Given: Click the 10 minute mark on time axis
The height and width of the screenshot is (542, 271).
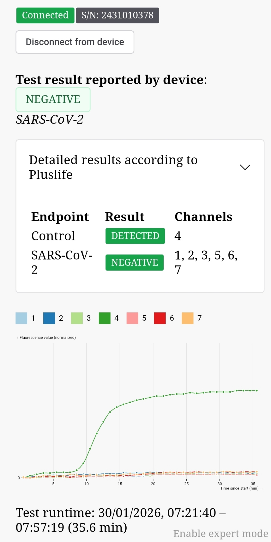Looking at the screenshot, I should click(87, 484).
